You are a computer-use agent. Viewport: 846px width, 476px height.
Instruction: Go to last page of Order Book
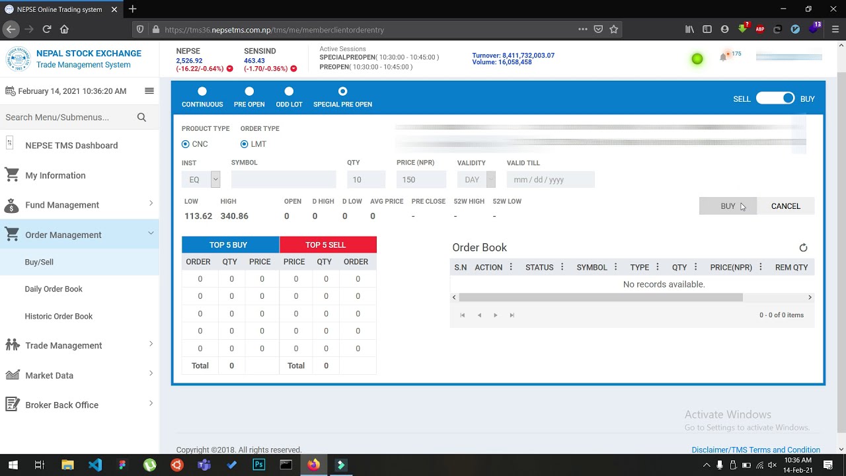point(512,315)
